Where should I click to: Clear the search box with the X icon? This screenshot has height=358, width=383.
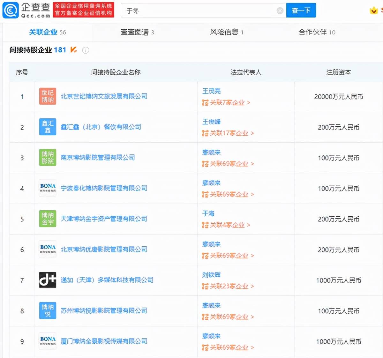[x=280, y=11]
